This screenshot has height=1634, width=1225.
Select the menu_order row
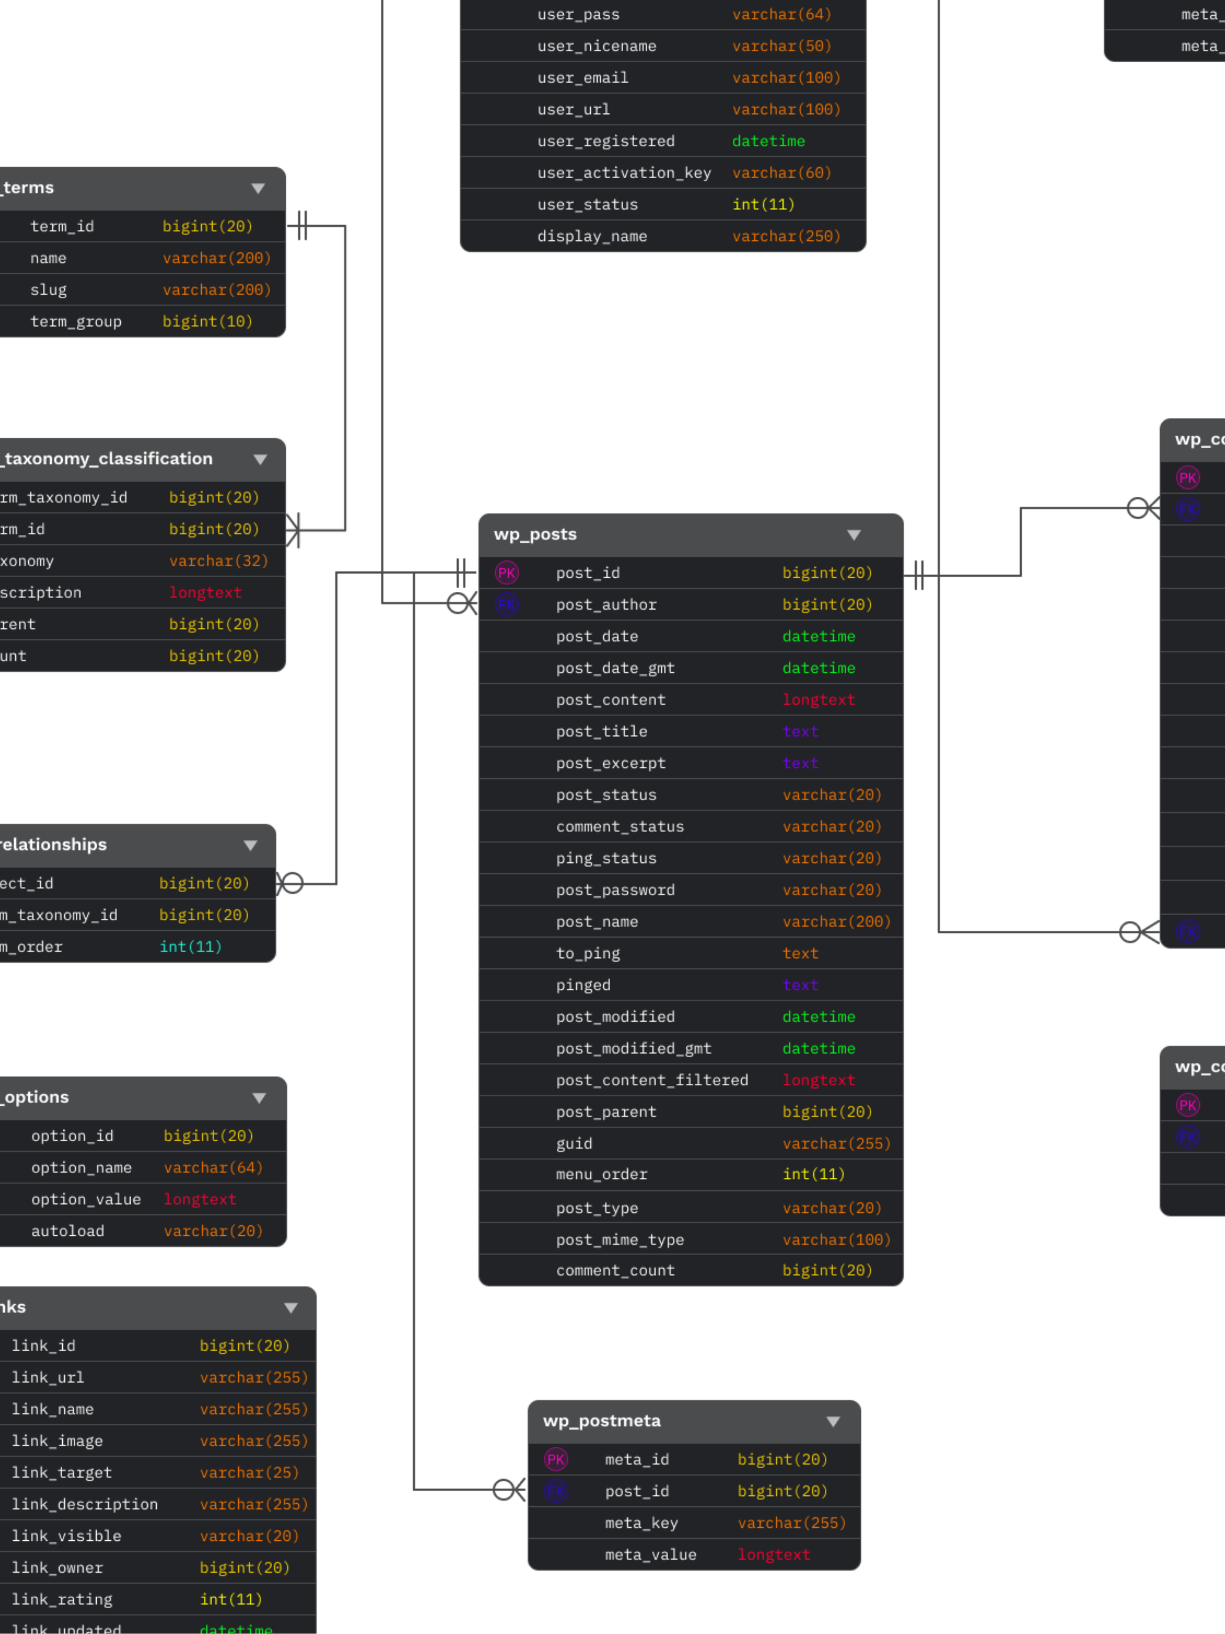[690, 1175]
